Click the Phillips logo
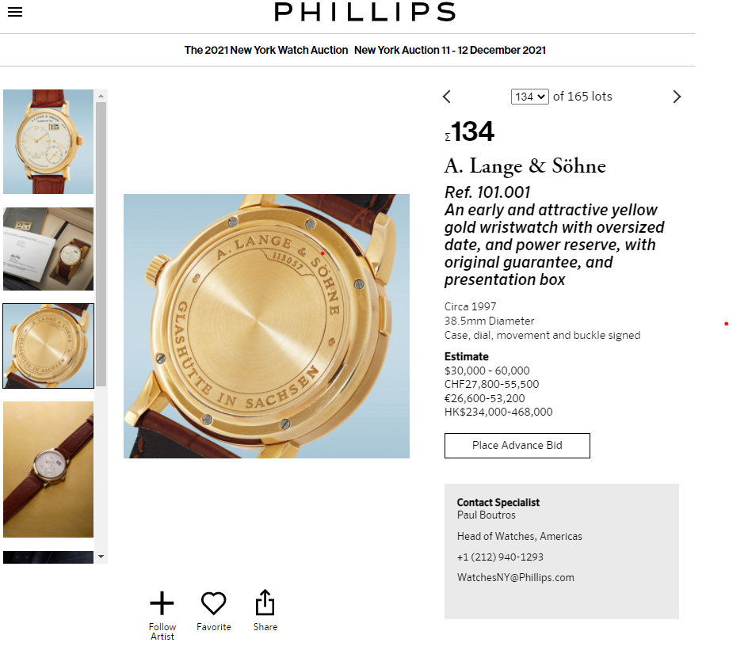 click(x=364, y=12)
